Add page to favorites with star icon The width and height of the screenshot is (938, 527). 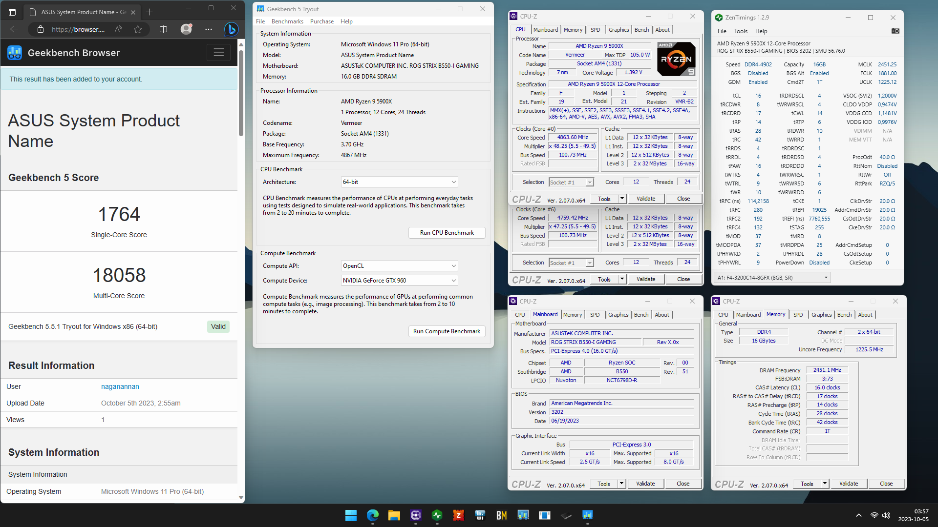138,29
